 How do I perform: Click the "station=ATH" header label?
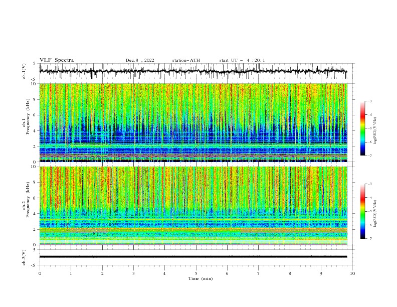[186, 60]
